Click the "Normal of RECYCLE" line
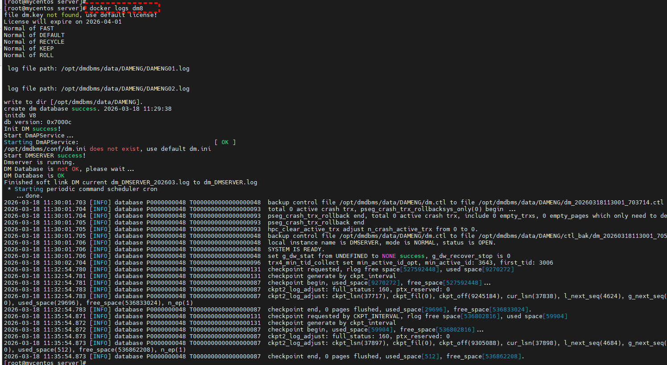The image size is (667, 365). [x=34, y=42]
